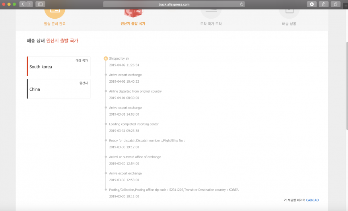
Task: Click the Shipped by air entry
Action: pos(119,58)
